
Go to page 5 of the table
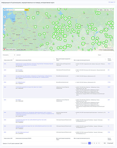(x=99, y=143)
